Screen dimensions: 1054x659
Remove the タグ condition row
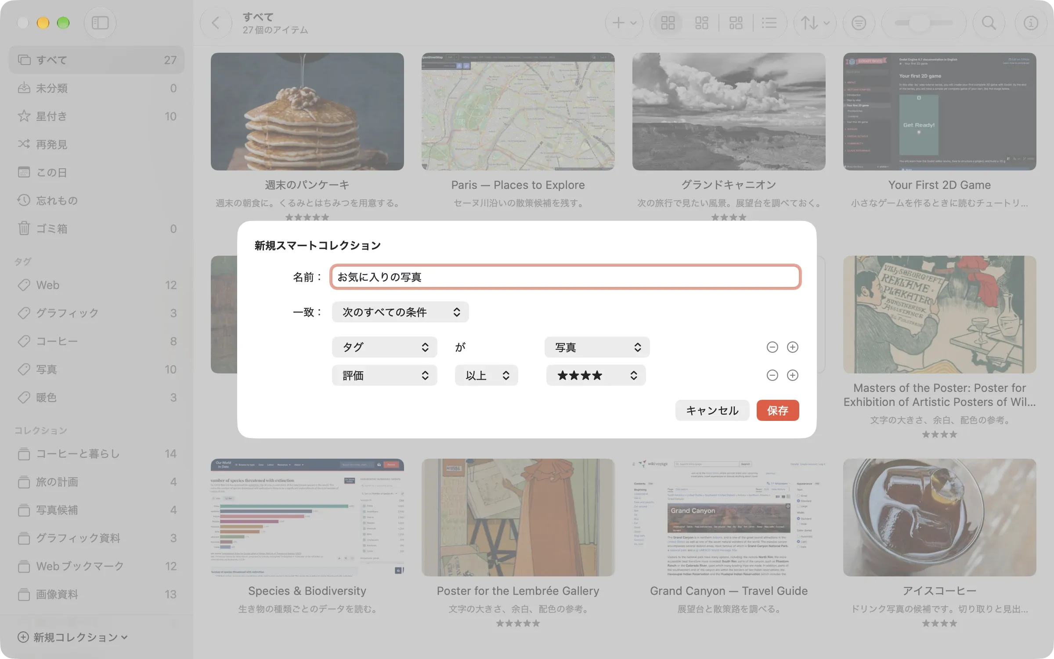click(x=772, y=347)
